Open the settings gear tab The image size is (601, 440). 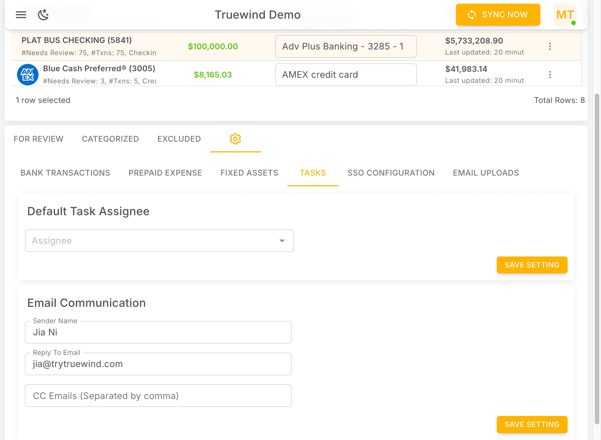pyautogui.click(x=235, y=139)
